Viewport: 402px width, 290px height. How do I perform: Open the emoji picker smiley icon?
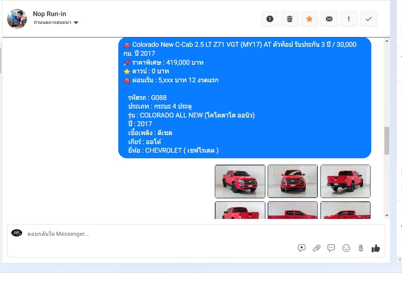(x=346, y=248)
